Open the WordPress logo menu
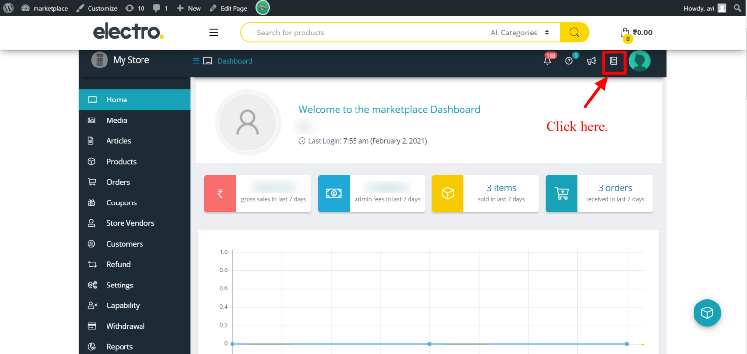747x354 pixels. tap(8, 8)
